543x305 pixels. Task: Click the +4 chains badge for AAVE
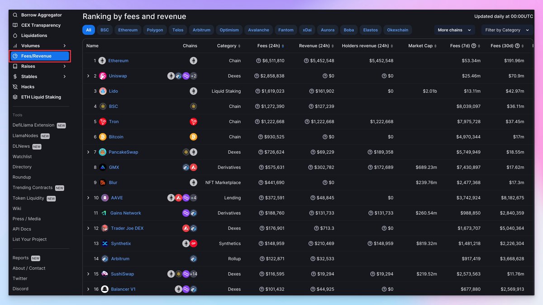(193, 198)
